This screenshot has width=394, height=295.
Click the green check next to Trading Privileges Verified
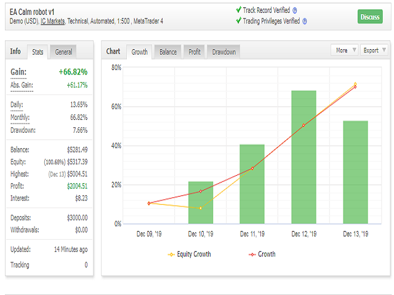coord(239,20)
